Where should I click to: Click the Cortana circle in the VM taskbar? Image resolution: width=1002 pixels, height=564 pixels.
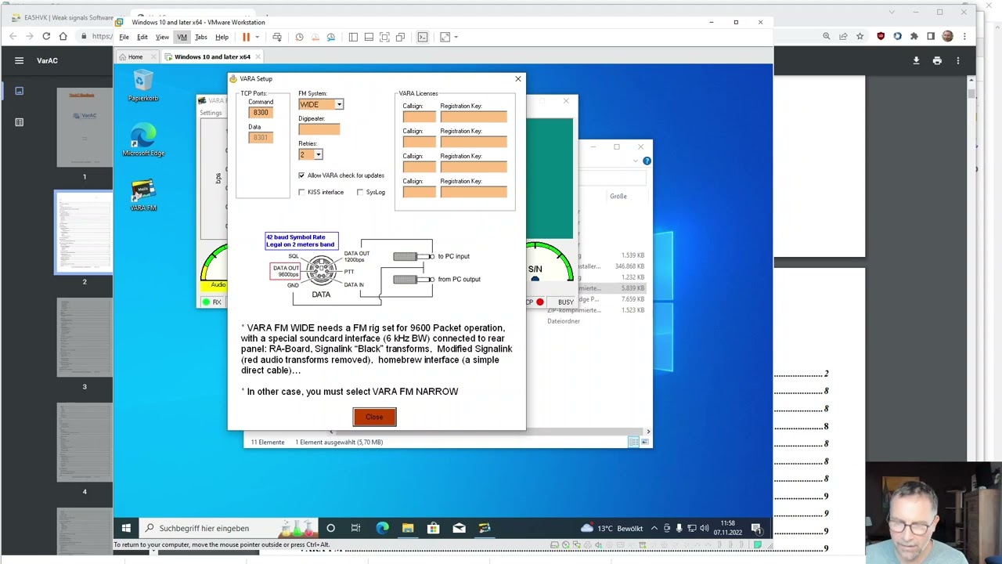click(330, 528)
